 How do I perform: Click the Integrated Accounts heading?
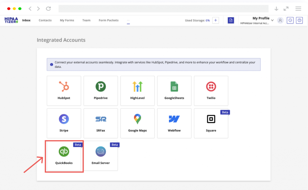click(x=61, y=40)
